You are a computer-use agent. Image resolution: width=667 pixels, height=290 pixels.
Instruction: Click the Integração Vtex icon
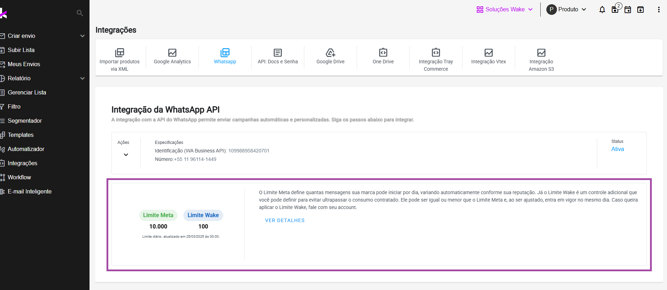tap(489, 53)
